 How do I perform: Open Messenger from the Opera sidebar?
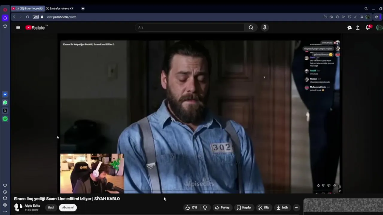[5, 94]
